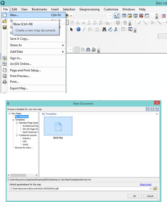Screen dimensions: 167x202
Task: Click the HTML Popup tool icon
Action: pyautogui.click(x=90, y=29)
